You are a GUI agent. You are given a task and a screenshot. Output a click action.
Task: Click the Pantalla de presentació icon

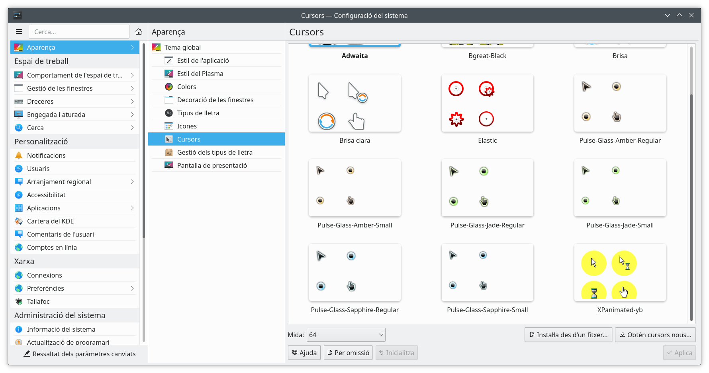[169, 165]
